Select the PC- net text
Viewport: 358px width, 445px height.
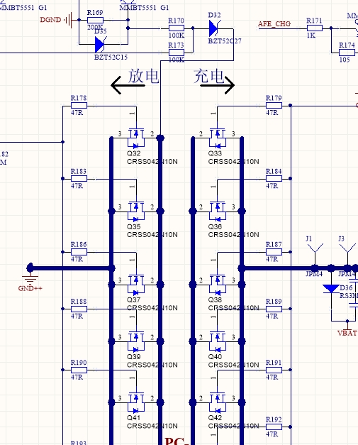(x=177, y=441)
